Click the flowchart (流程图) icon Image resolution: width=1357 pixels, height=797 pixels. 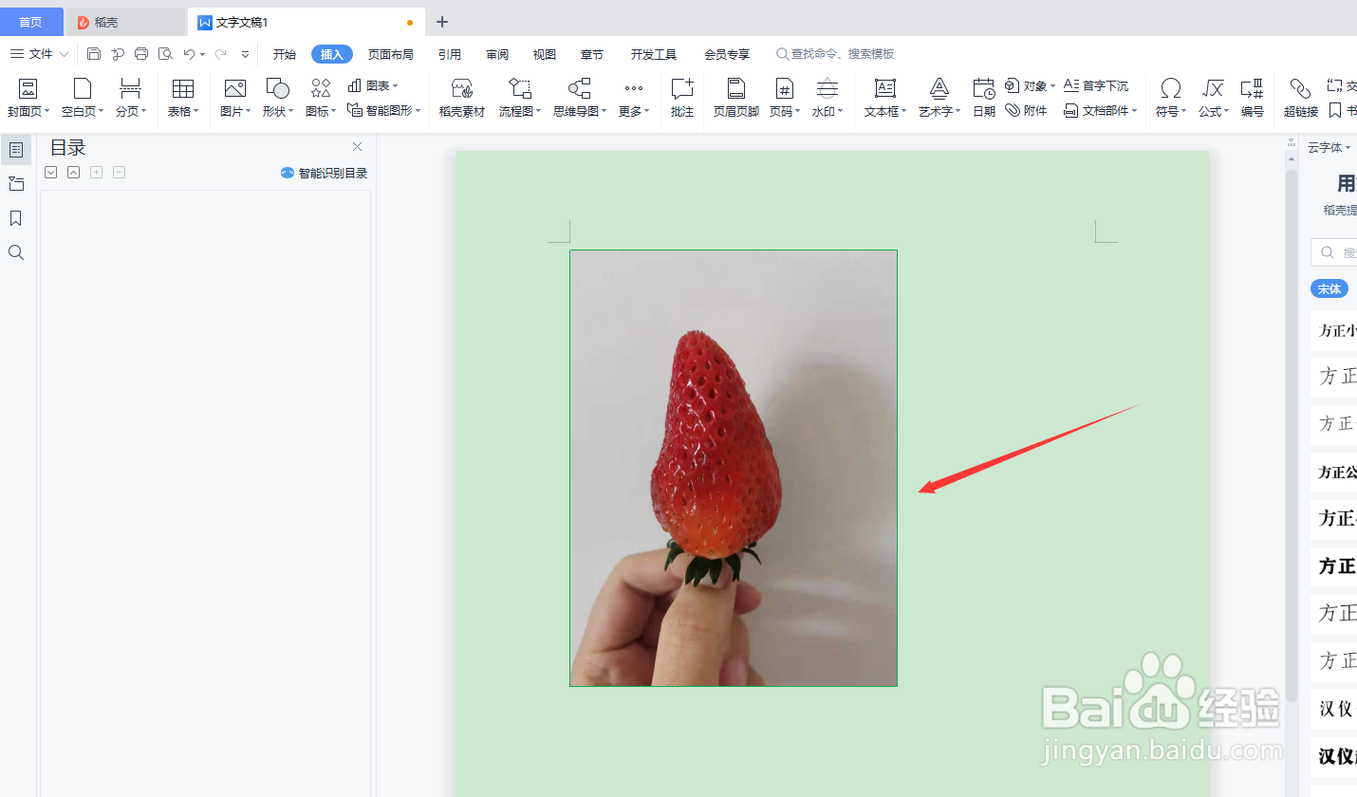coord(520,89)
